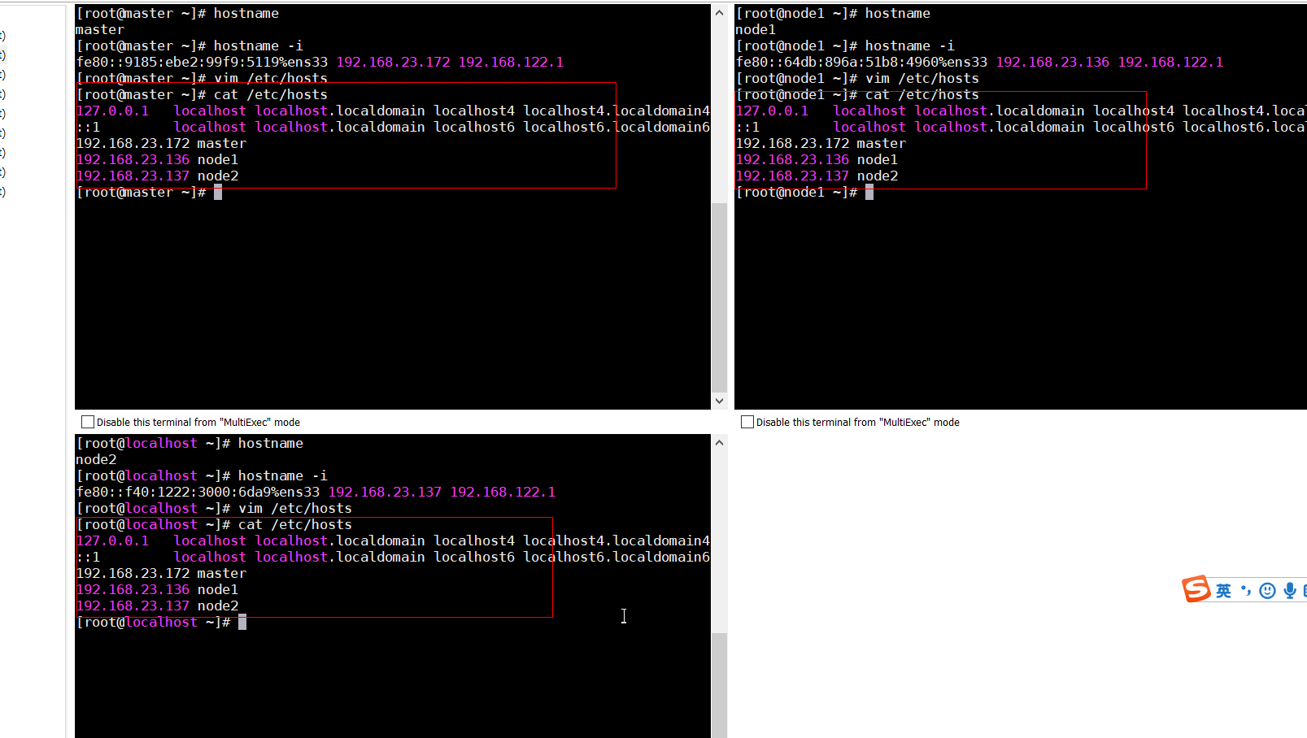Toggle the punctuation mode icon in the Sogou bar
This screenshot has width=1307, height=738.
1246,591
